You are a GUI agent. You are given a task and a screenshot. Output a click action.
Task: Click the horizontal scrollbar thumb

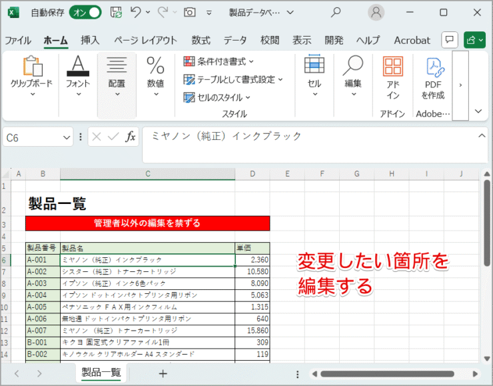click(387, 374)
